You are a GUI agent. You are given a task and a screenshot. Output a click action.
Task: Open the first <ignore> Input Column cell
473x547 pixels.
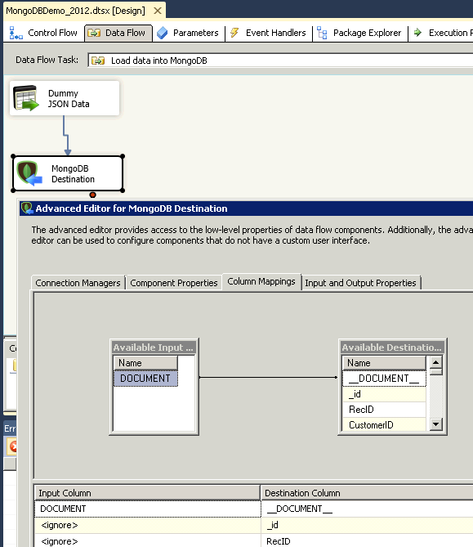(x=148, y=525)
